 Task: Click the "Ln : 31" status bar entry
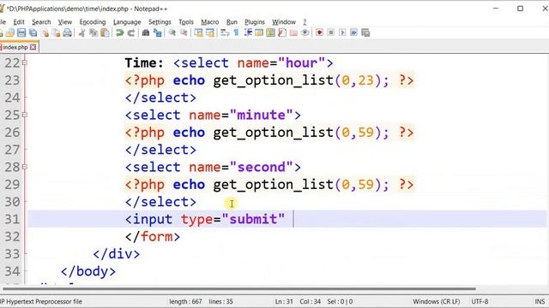tap(284, 301)
